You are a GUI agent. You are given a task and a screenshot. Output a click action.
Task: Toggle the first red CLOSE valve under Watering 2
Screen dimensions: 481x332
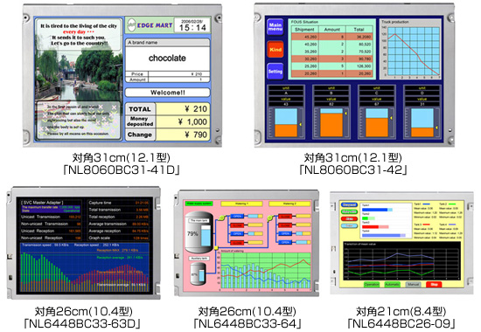(286, 217)
